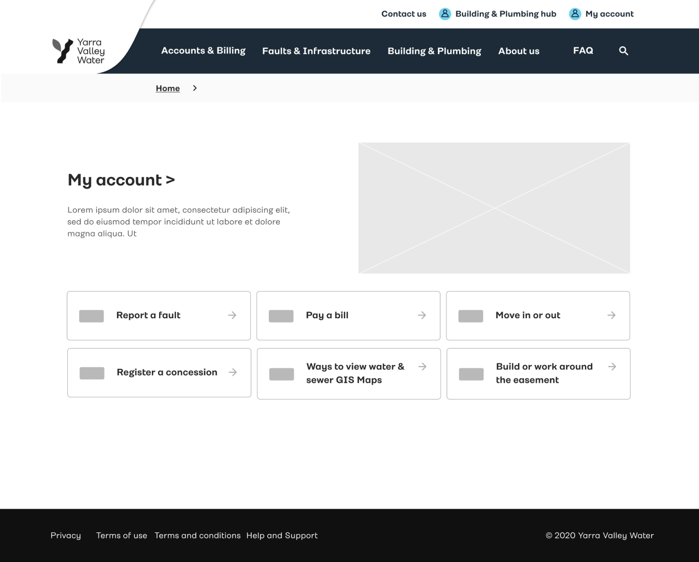Screen dimensions: 699x562
Task: Open Building & Plumbing in main navigation
Action: (434, 51)
